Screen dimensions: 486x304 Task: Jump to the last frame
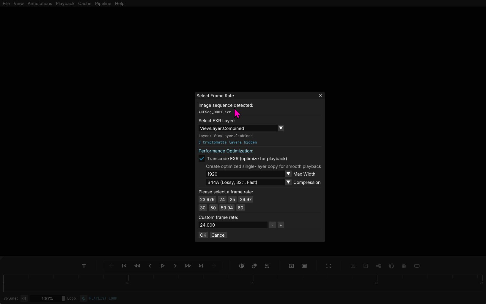[201, 266]
